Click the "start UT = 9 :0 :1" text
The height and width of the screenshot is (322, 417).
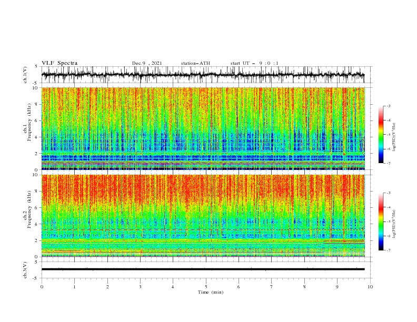click(x=254, y=63)
